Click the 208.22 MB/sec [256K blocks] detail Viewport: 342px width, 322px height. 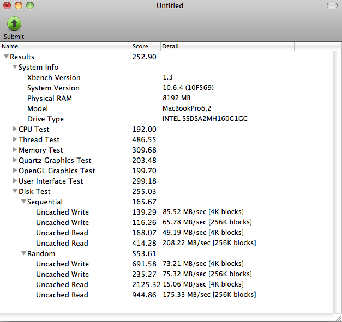coord(209,242)
